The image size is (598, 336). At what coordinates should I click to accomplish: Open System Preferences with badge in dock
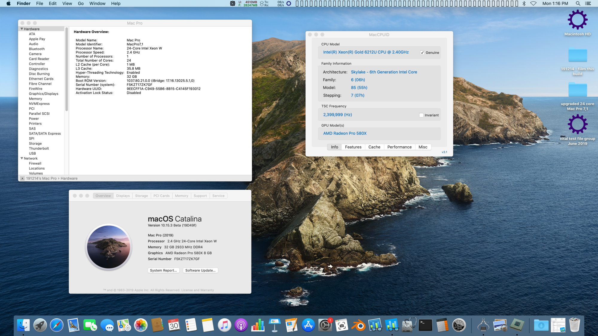325,325
